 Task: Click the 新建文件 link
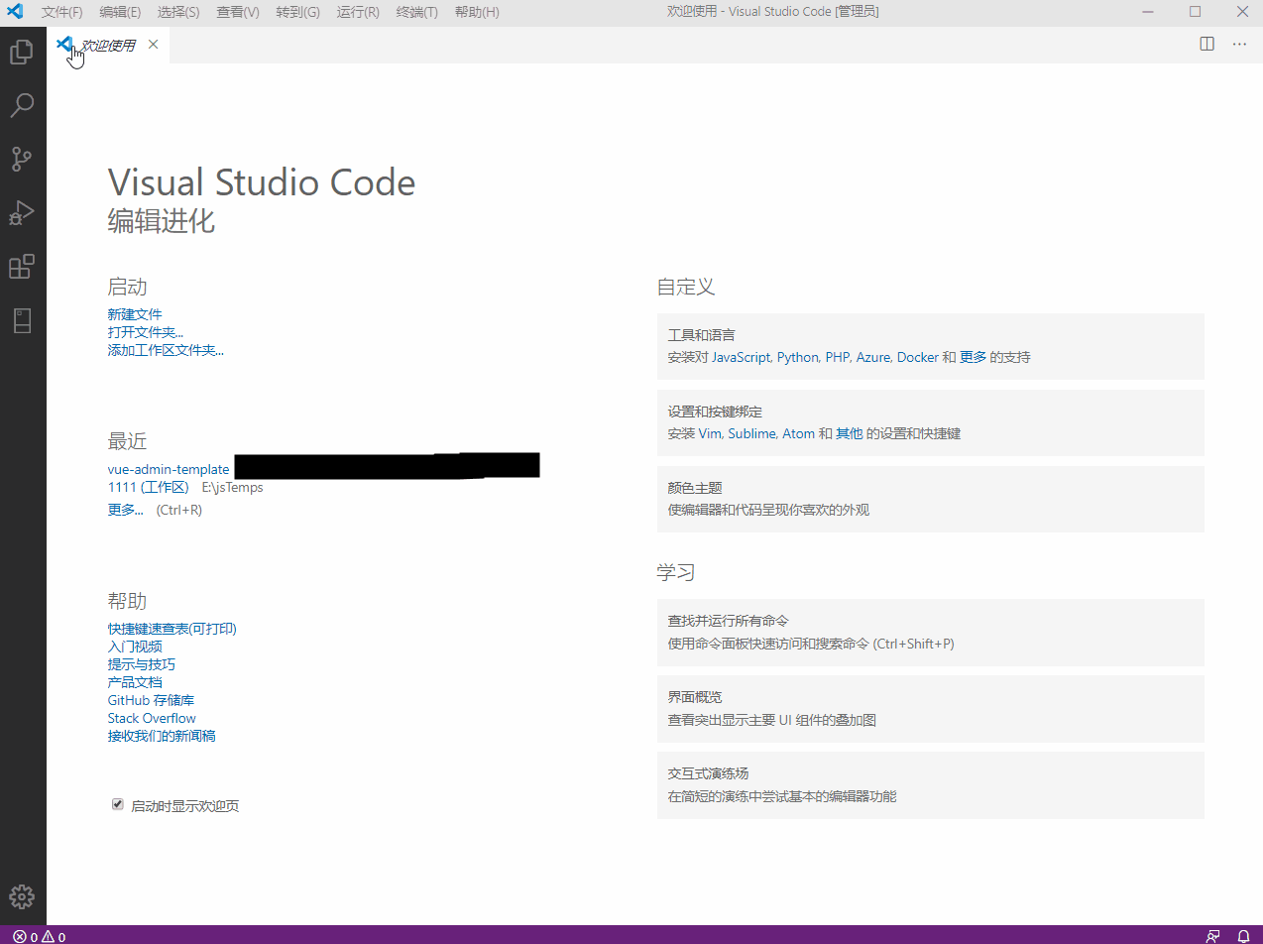tap(135, 314)
